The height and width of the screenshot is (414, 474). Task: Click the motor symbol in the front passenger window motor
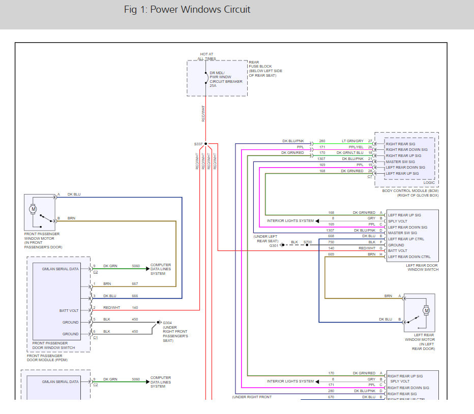33,209
